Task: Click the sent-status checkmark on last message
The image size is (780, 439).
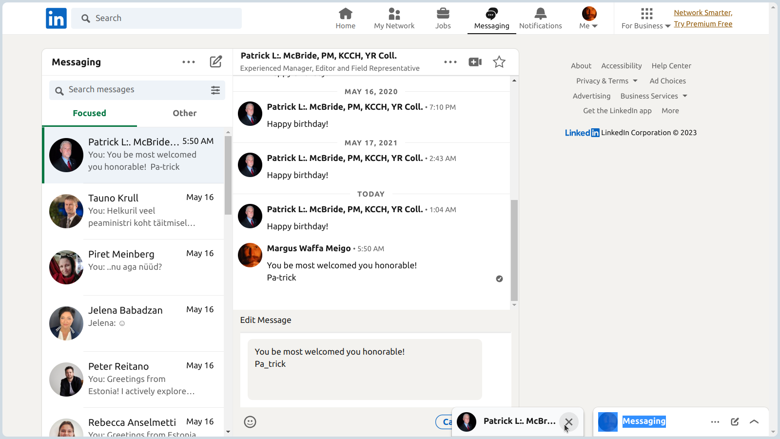Action: (499, 279)
